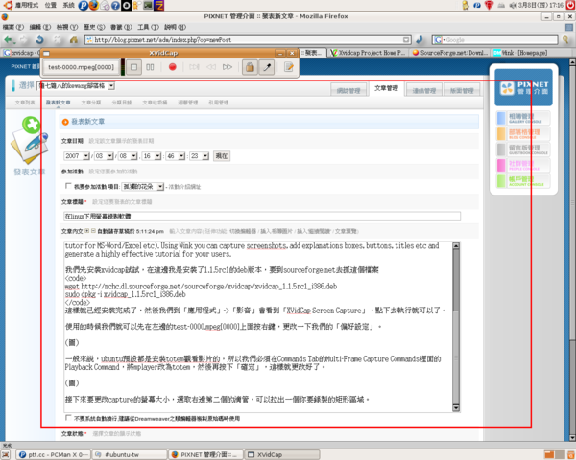Open the 孤獨的花朵 activity dropdown

pyautogui.click(x=143, y=187)
